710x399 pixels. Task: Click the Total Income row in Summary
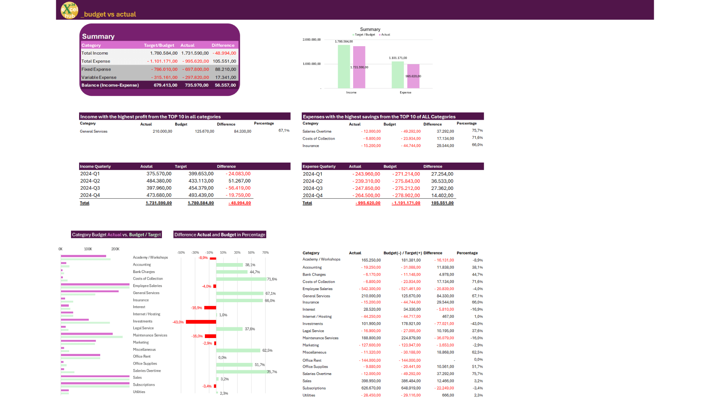(x=94, y=53)
